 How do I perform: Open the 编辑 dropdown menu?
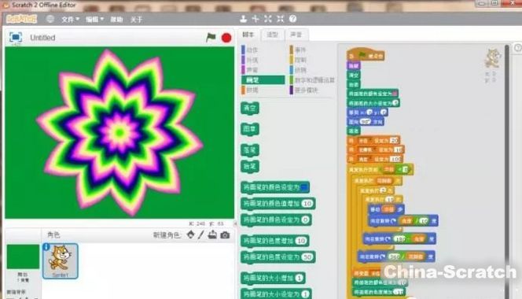coord(94,20)
